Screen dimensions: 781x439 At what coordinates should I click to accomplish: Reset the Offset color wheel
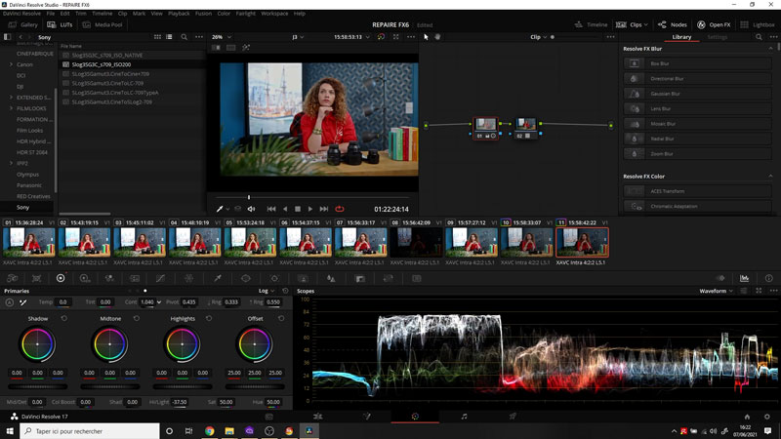[x=281, y=318]
